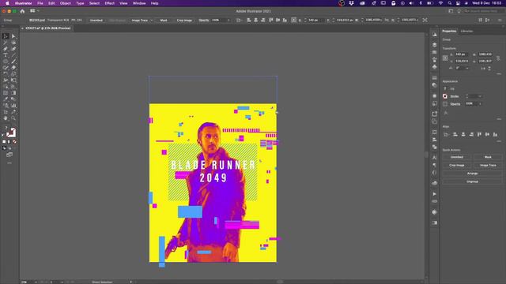Click the Home icon in the title bar

[x=22, y=11]
